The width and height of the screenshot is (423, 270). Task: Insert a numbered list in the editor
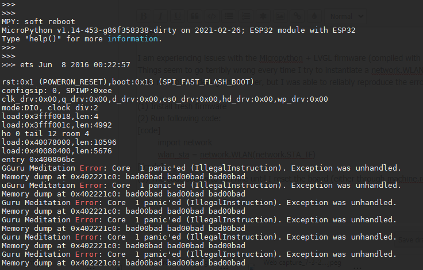click(x=246, y=16)
